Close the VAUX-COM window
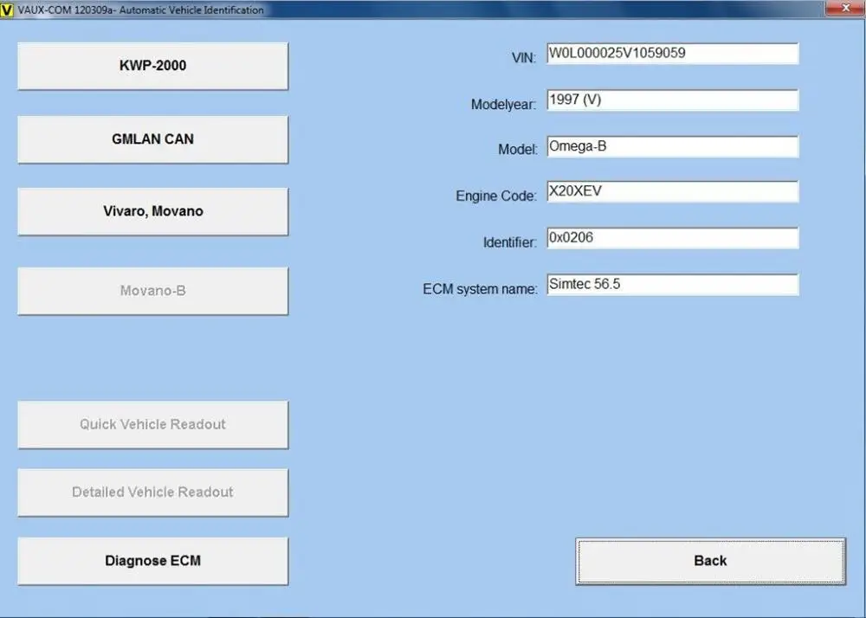This screenshot has height=618, width=866. click(845, 9)
